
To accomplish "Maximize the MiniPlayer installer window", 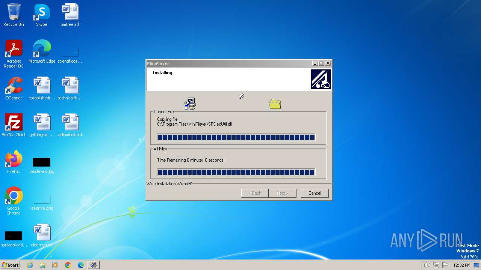I will [321, 63].
